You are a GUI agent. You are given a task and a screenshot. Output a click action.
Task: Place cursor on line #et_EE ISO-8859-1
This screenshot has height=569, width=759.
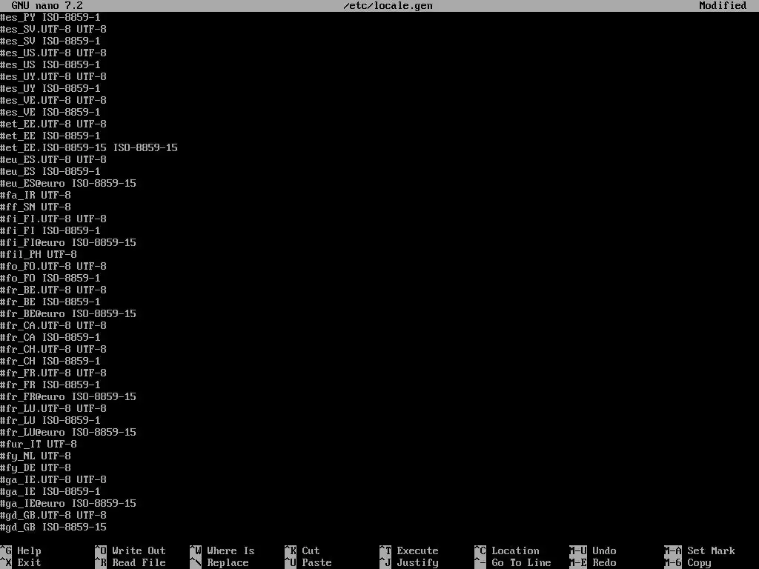point(50,136)
